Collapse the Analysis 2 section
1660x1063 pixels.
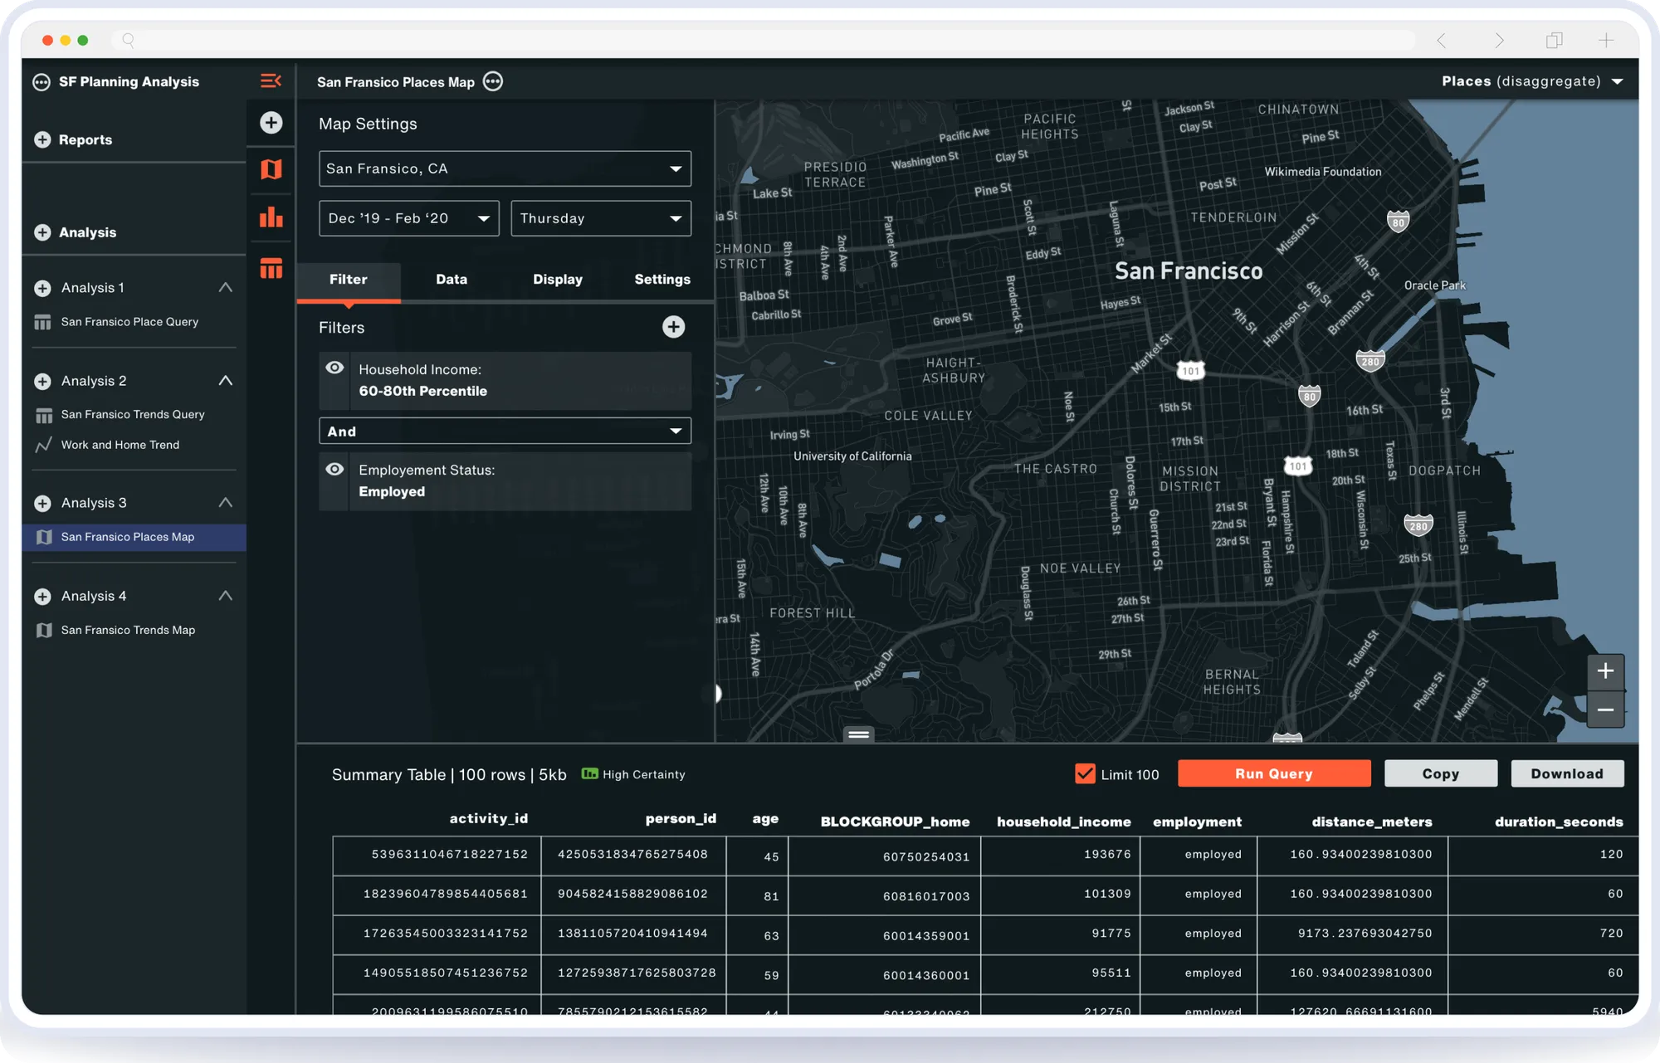tap(225, 380)
